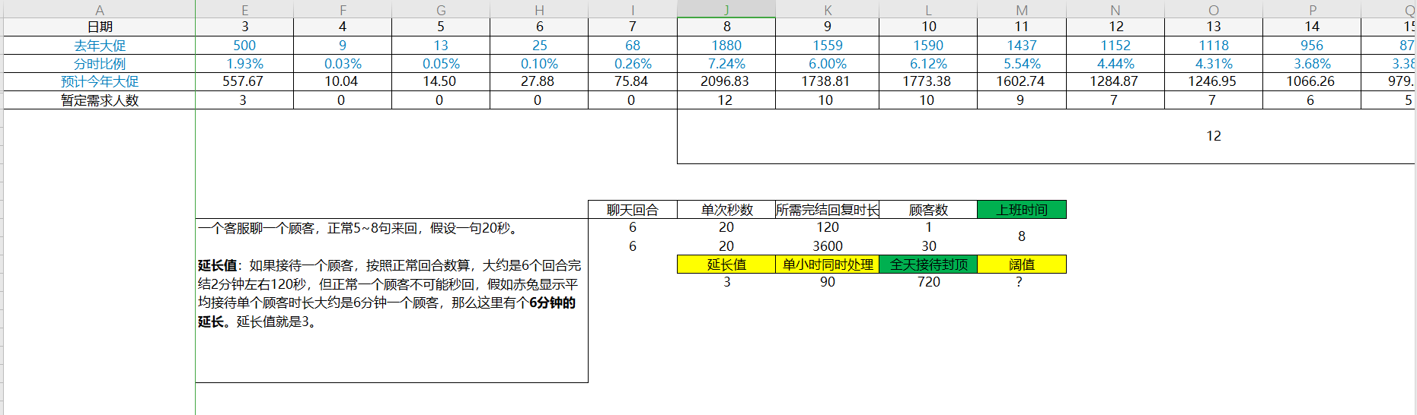This screenshot has width=1417, height=415.
Task: Click the 暂定需求人数 label cell
Action: pyautogui.click(x=100, y=100)
